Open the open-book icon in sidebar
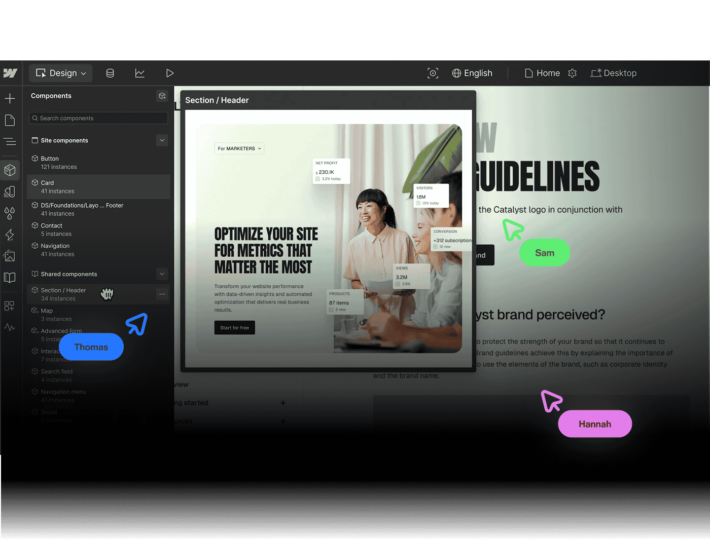Screen dimensions: 710x540 [x=10, y=278]
